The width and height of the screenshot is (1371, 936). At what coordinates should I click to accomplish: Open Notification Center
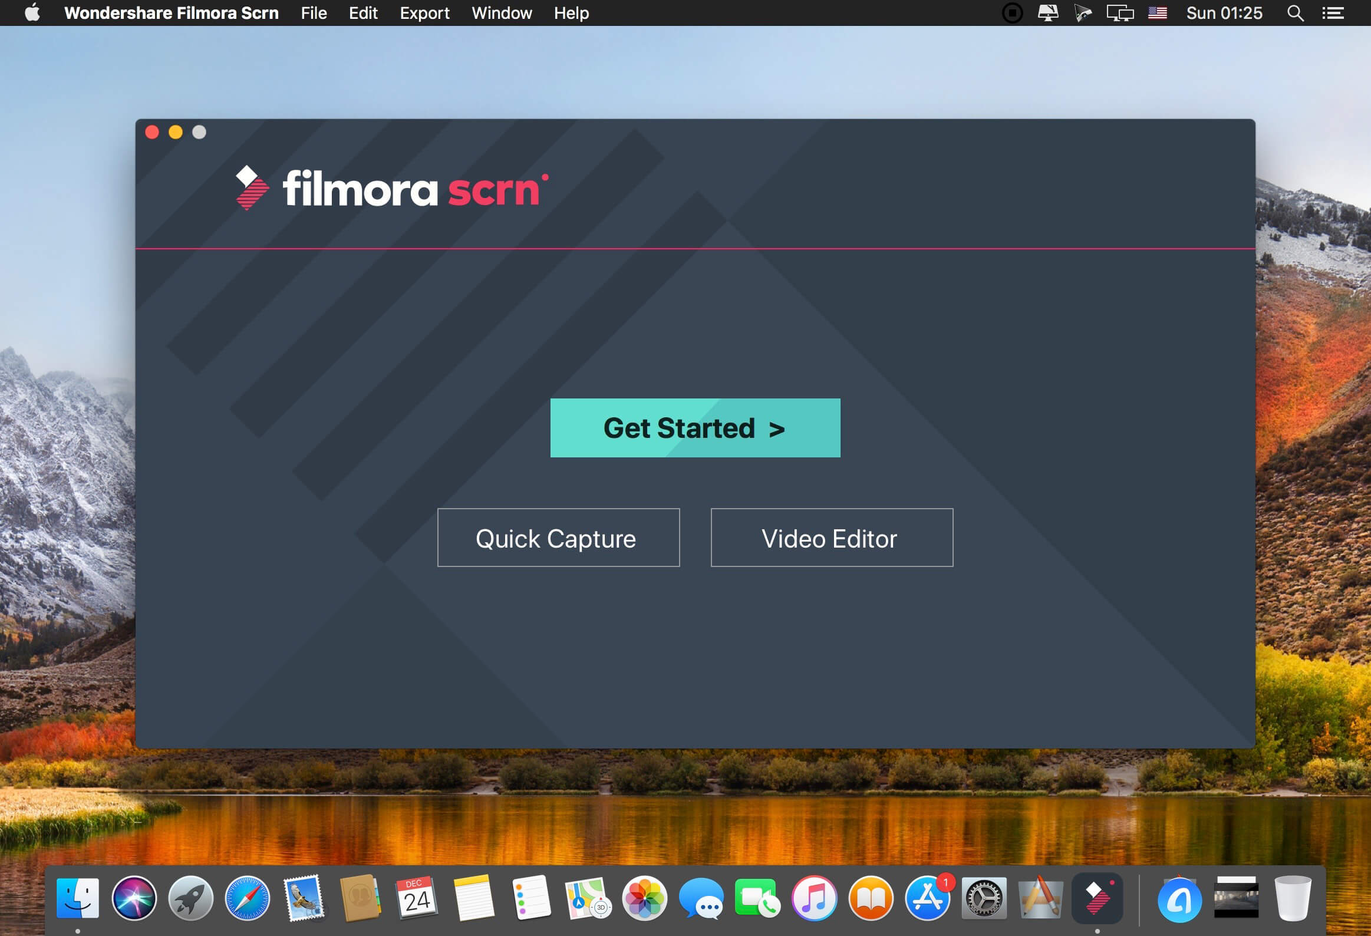point(1333,13)
